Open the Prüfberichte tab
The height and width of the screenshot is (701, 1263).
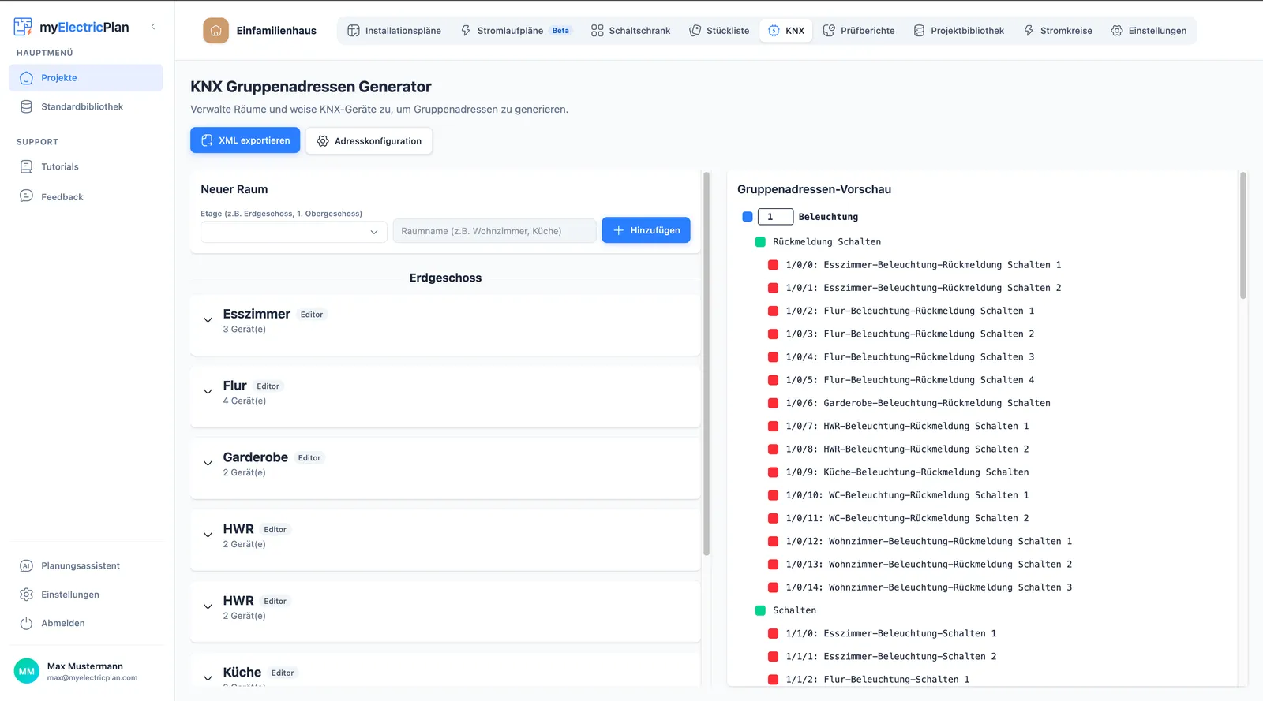coord(859,31)
